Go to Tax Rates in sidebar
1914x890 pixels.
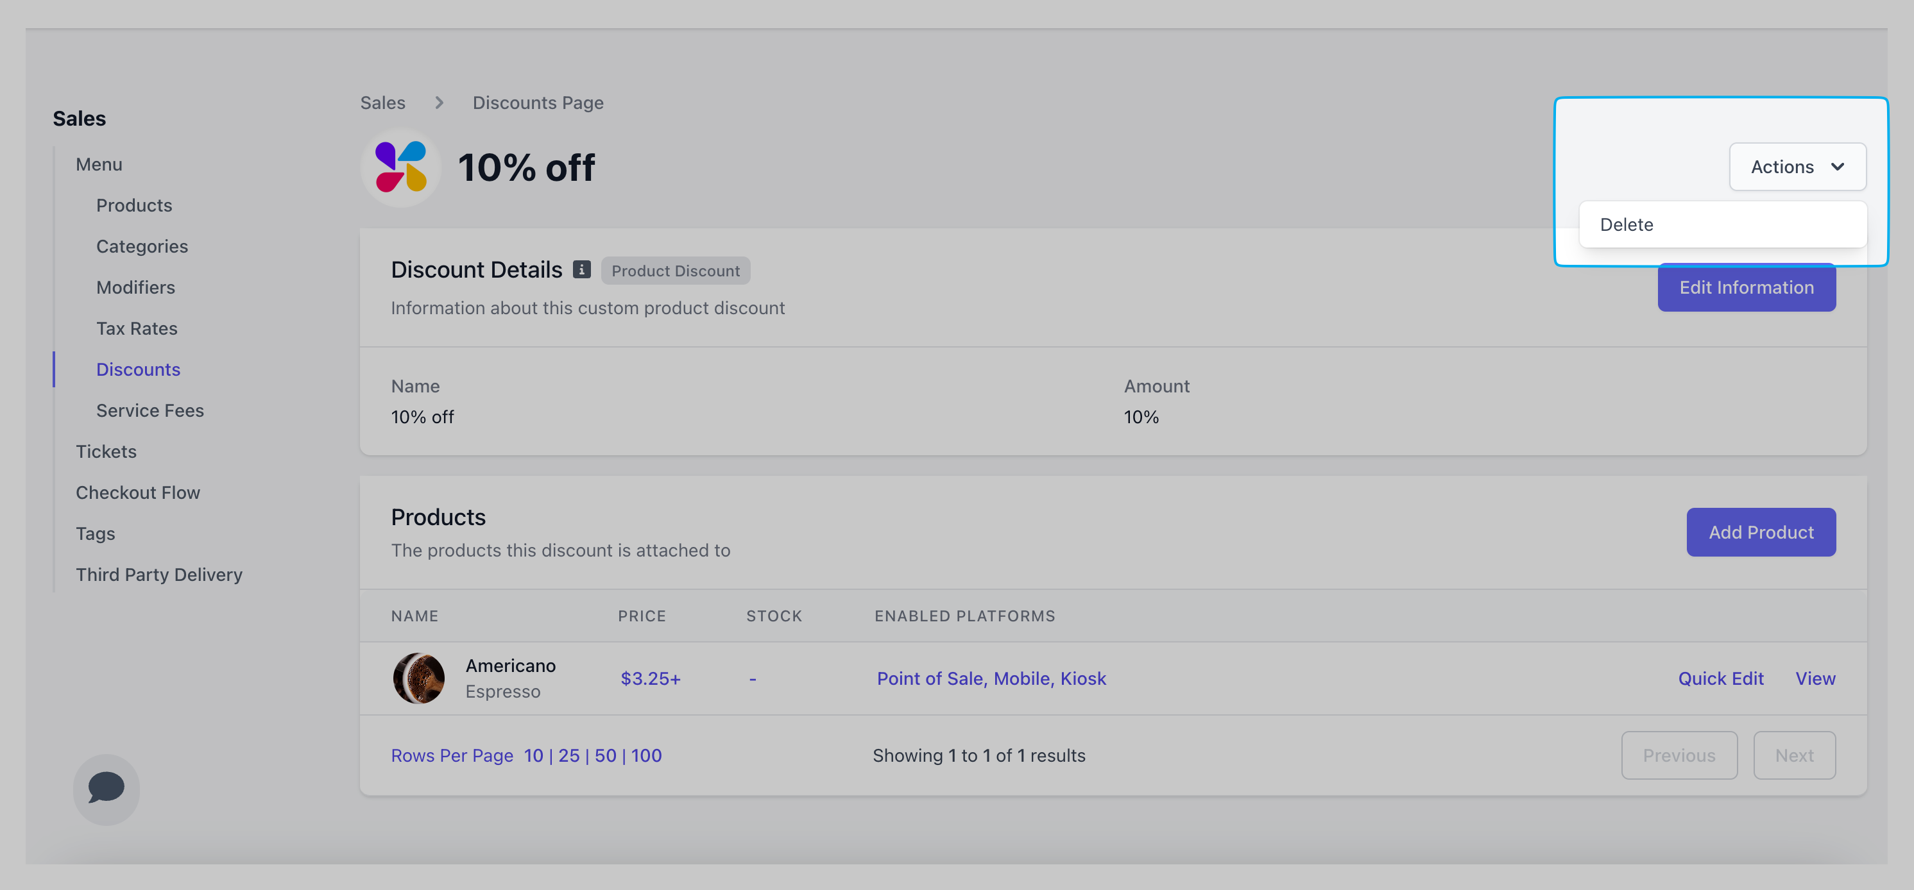[137, 329]
